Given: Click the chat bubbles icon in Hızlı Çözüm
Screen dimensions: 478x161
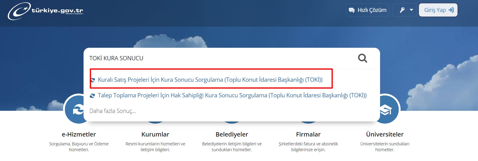Looking at the screenshot, I should (352, 10).
